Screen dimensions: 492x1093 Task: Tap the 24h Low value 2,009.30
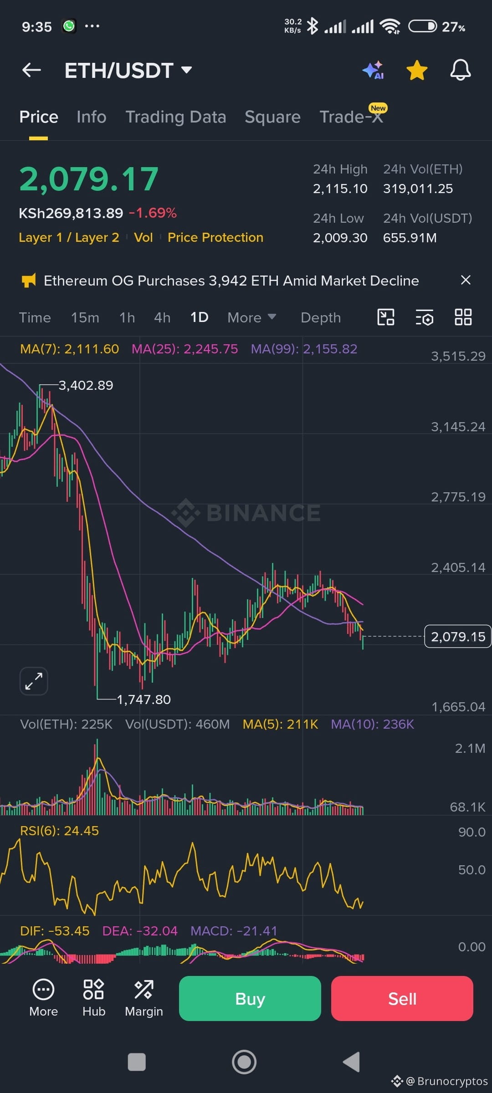[x=340, y=238]
